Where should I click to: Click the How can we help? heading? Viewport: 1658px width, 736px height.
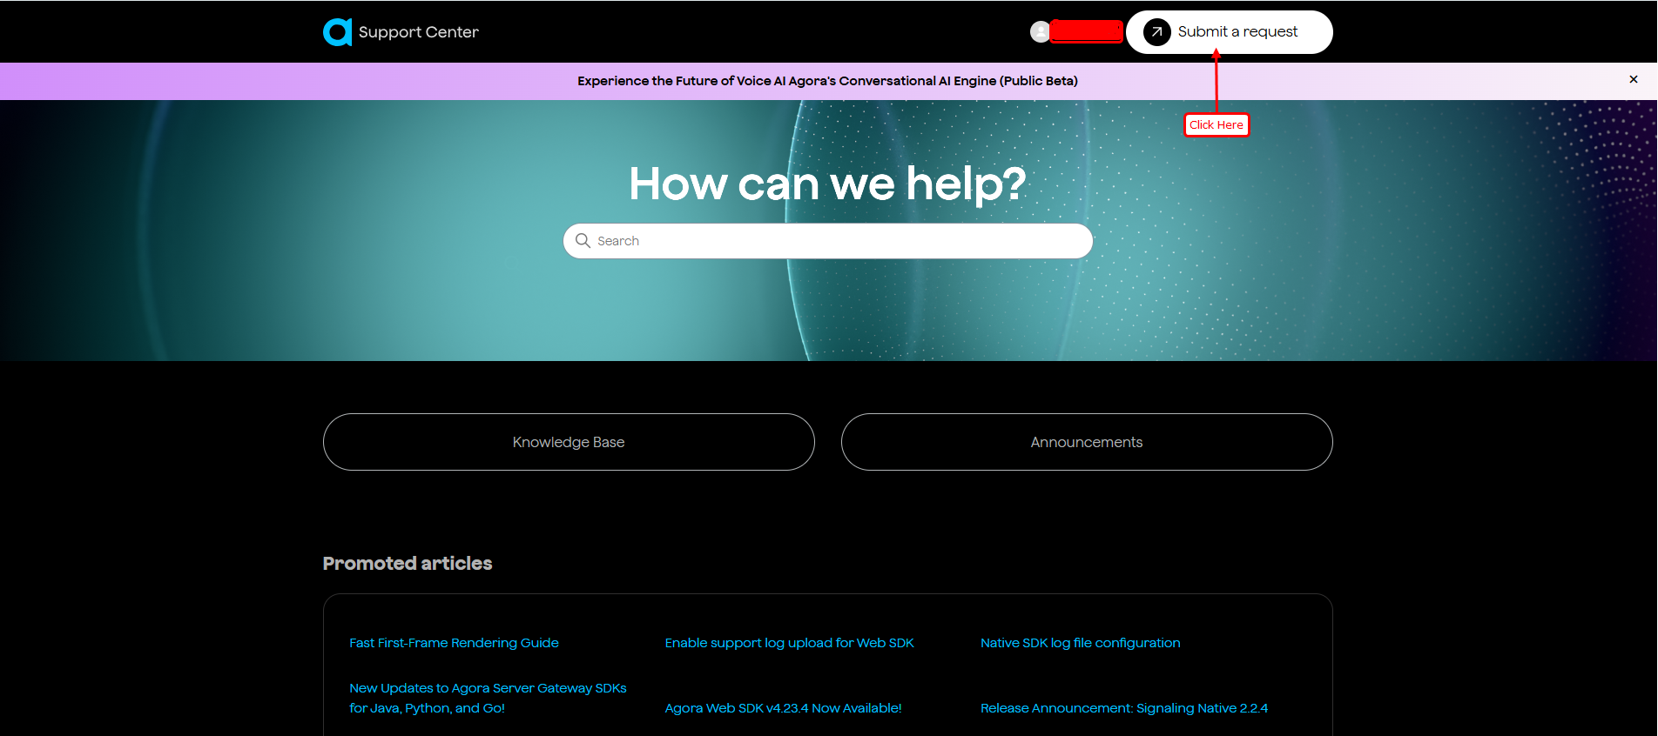click(x=827, y=184)
